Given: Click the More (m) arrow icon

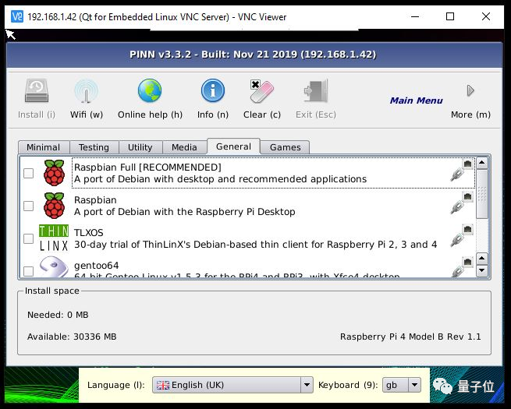Looking at the screenshot, I should coord(470,90).
